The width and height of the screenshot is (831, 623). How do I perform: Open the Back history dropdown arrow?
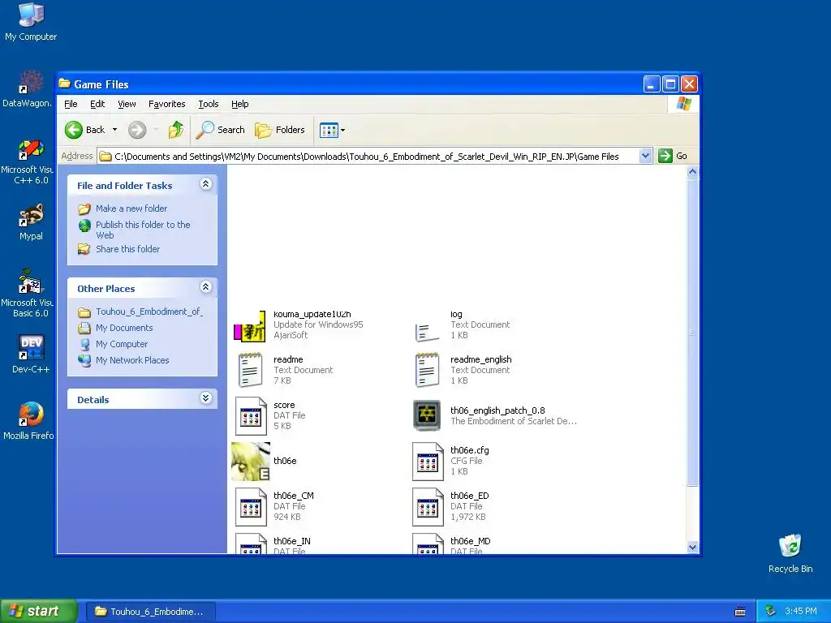click(114, 130)
